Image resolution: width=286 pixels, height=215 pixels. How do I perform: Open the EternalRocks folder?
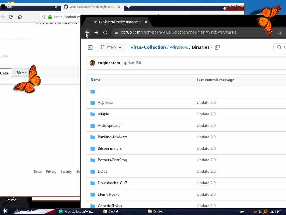(108, 194)
